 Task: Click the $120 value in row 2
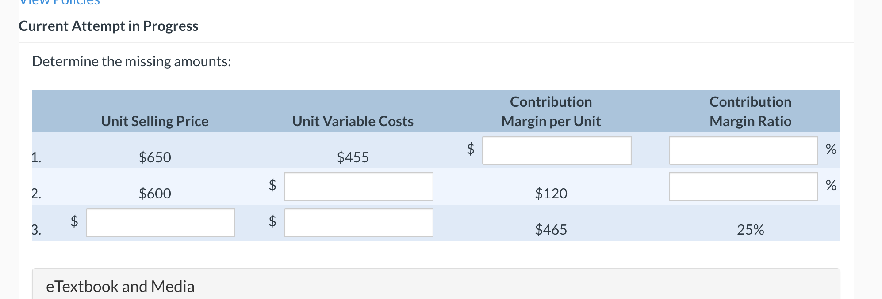point(552,193)
